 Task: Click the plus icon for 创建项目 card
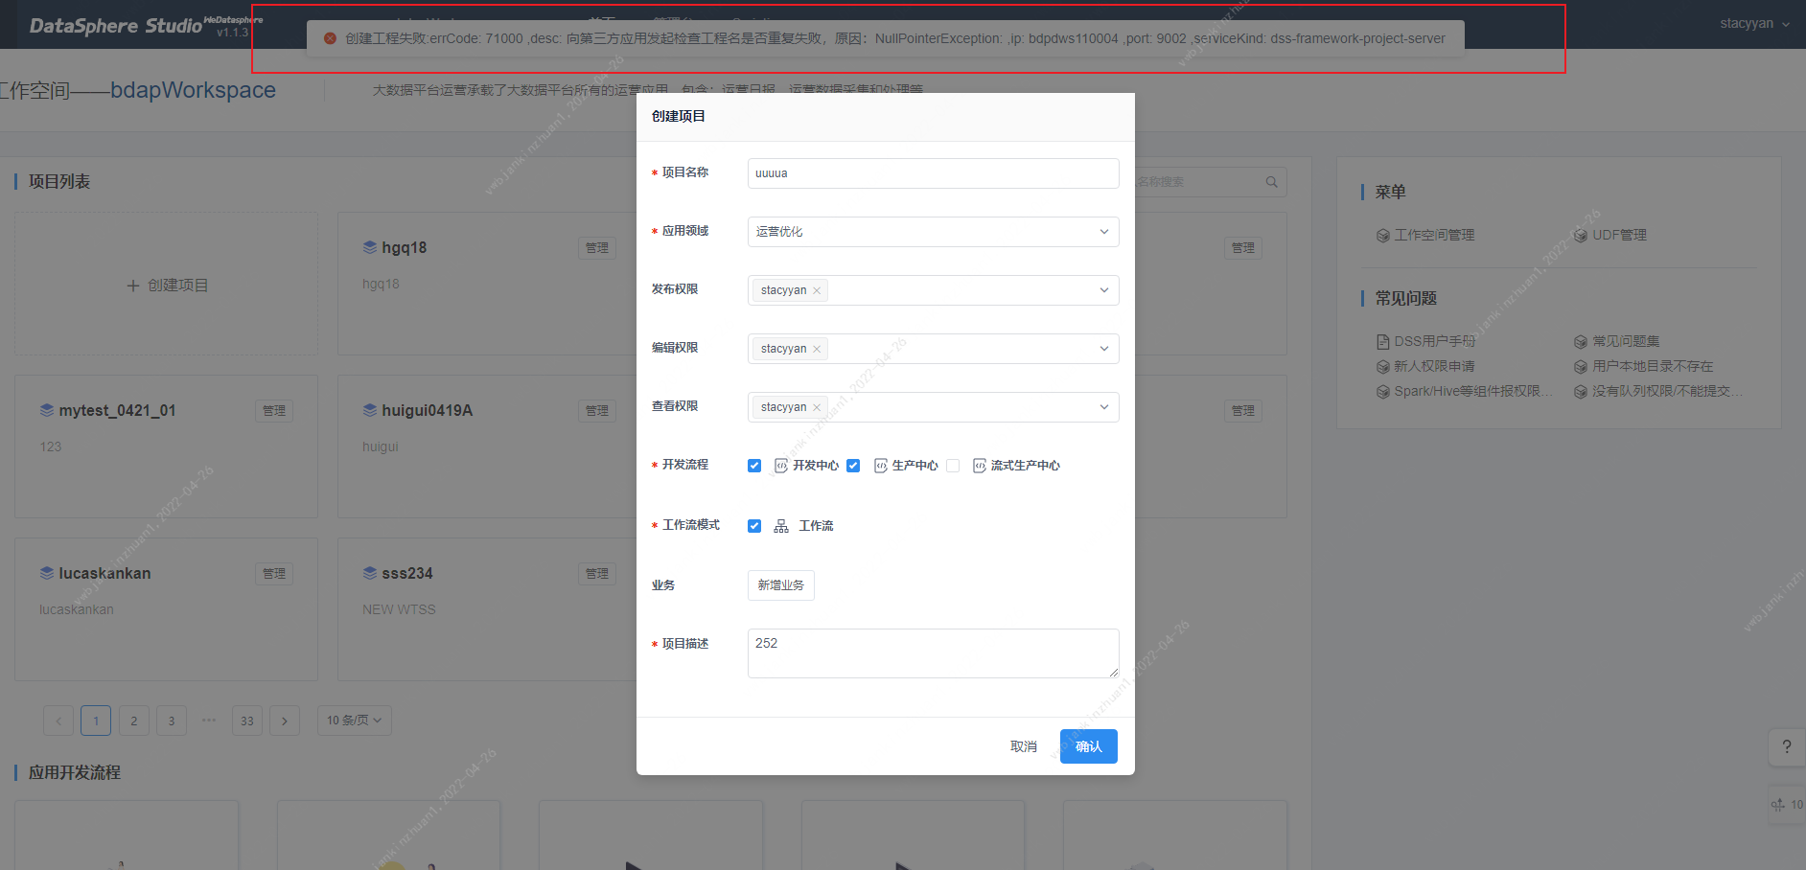pyautogui.click(x=133, y=286)
